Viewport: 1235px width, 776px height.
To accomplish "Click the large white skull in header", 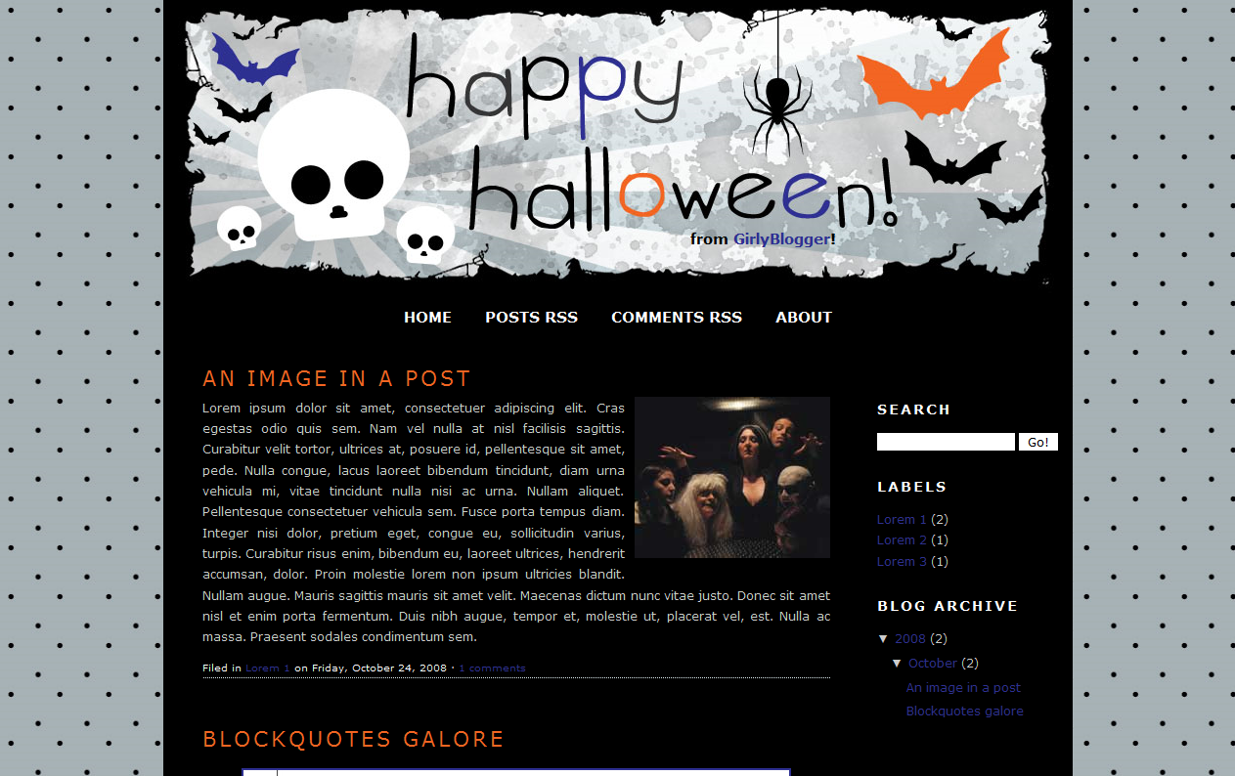I will pyautogui.click(x=333, y=164).
